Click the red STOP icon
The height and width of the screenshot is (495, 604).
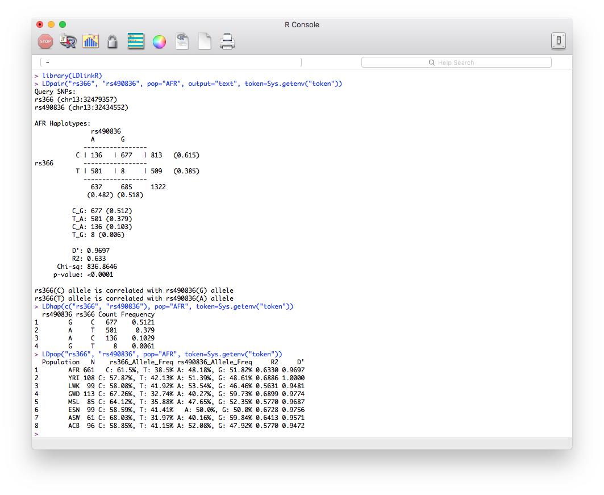coord(45,41)
